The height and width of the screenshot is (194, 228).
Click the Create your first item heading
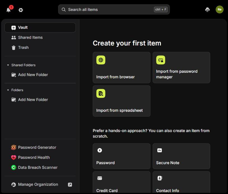point(127,43)
